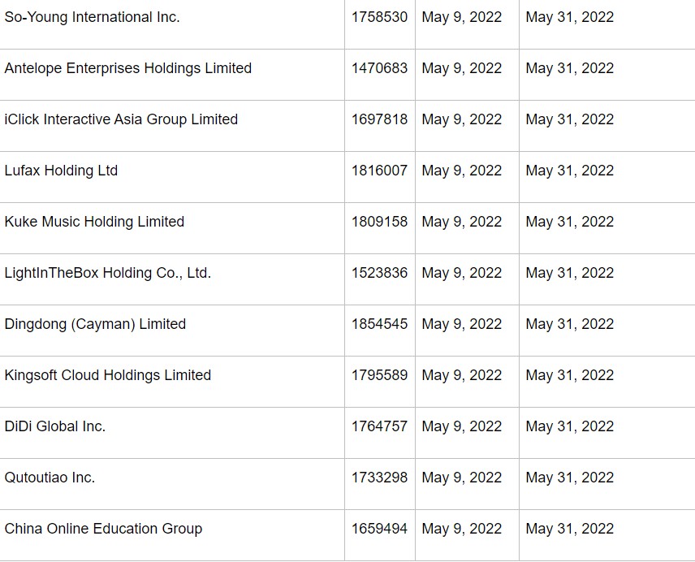This screenshot has width=695, height=562.
Task: Select number 1470683 in Antelope row
Action: tap(379, 68)
